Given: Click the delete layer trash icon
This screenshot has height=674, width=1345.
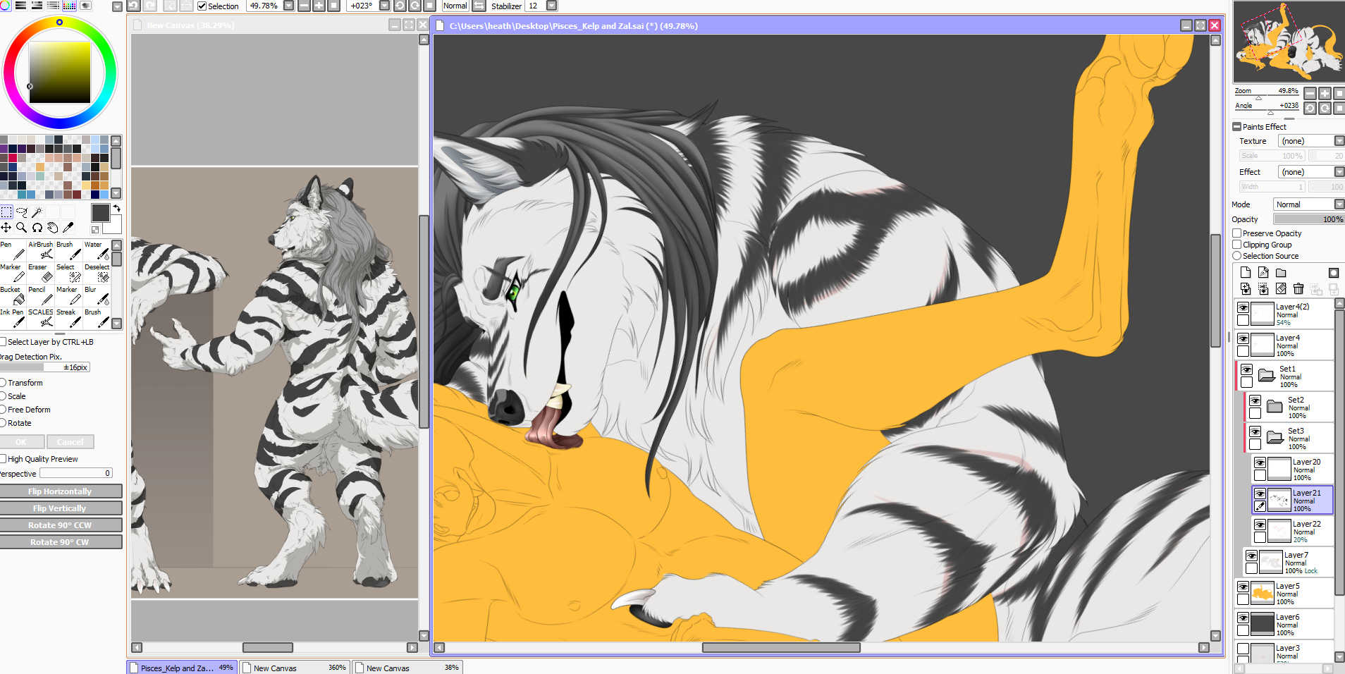Looking at the screenshot, I should point(1298,289).
